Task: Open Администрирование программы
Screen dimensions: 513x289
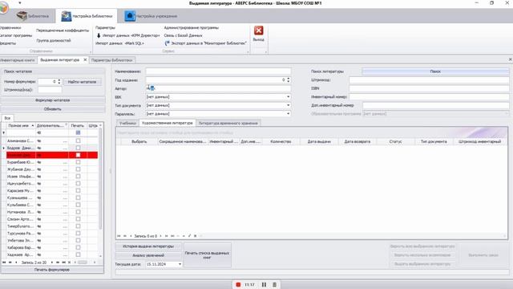Action: 192,28
